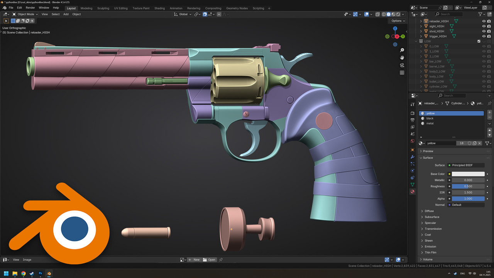
Task: Select rendered viewport shading mode
Action: (398, 14)
